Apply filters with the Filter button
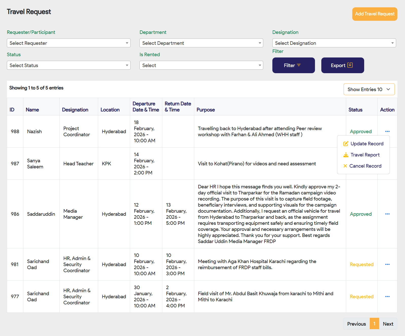Screen dimensions: 405x336 293,65
